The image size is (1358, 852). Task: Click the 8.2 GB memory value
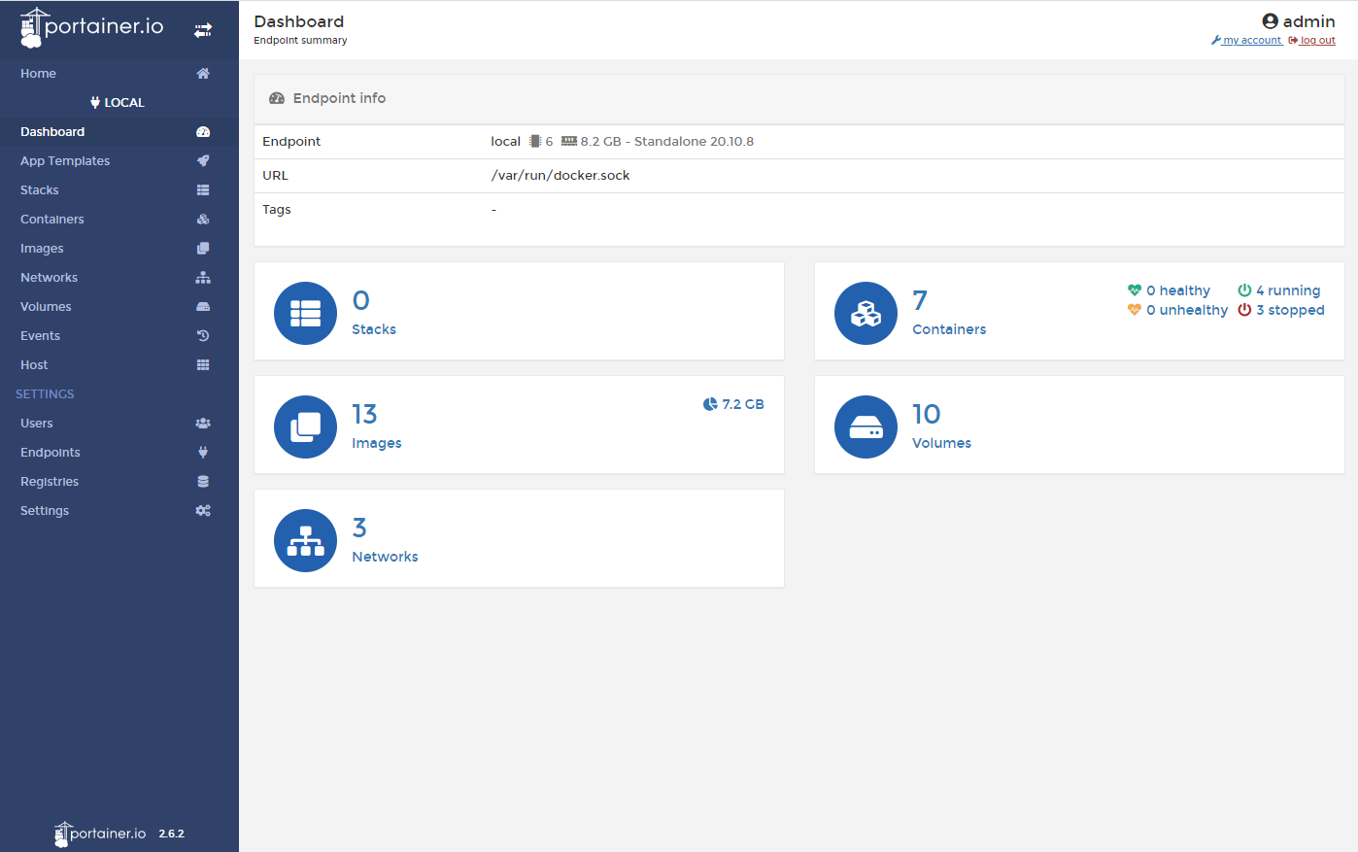click(x=600, y=142)
